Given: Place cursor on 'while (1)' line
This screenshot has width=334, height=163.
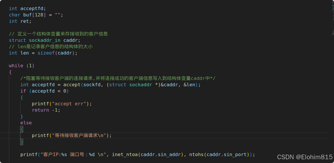Looking at the screenshot, I should pyautogui.click(x=22, y=65).
